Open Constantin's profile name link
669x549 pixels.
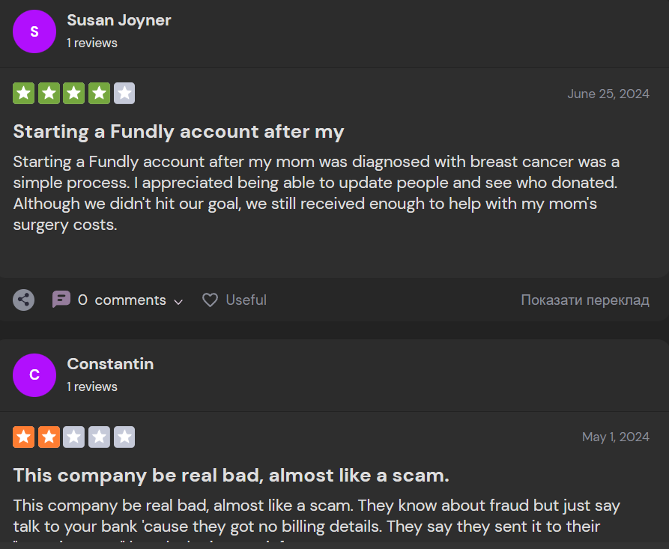tap(110, 364)
